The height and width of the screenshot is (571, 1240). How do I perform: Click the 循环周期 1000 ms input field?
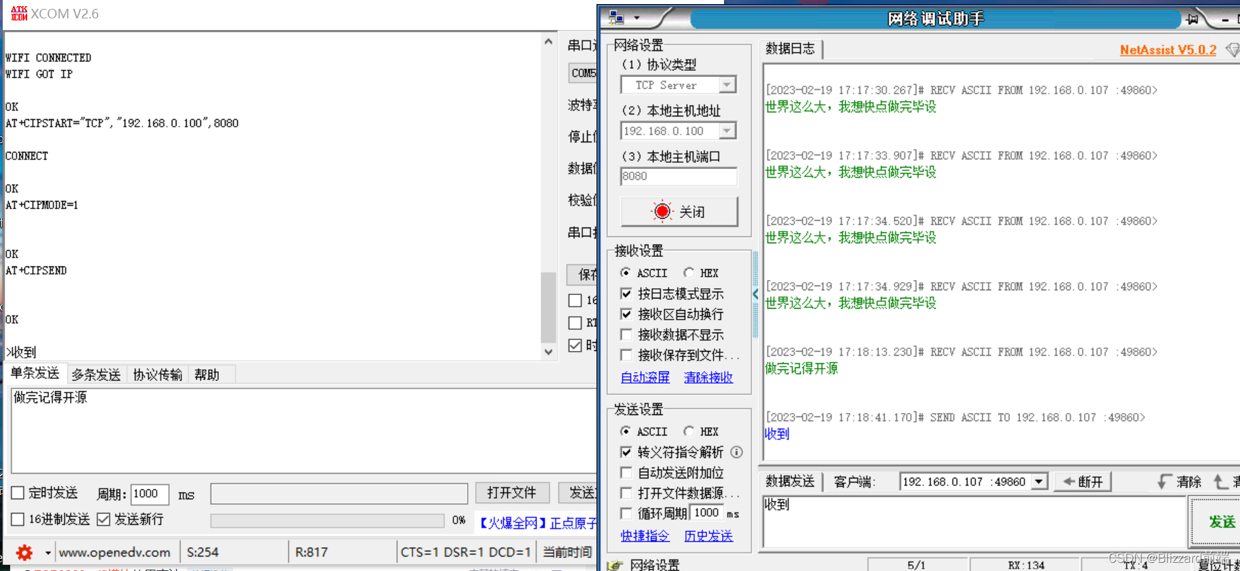pyautogui.click(x=707, y=512)
